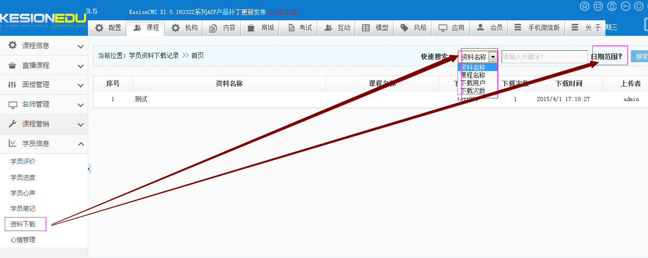648x258 pixels.
Task: Click the search type dropdown arrow
Action: click(493, 57)
